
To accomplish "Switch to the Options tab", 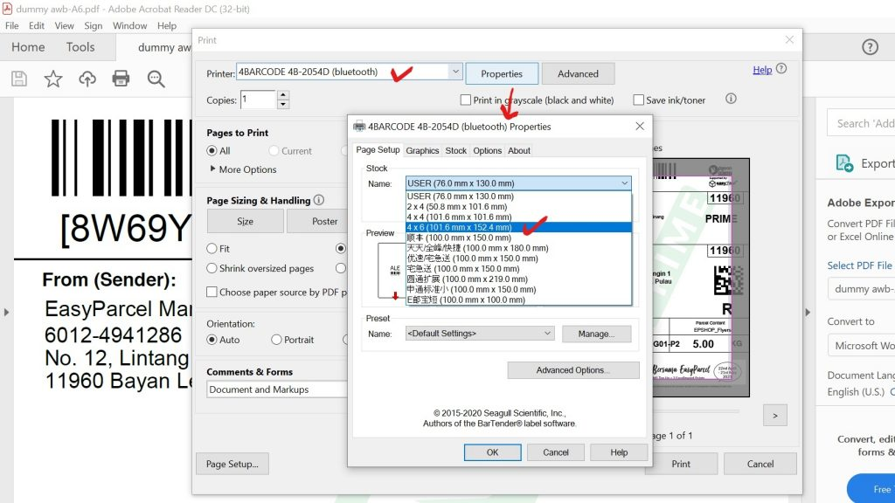I will (x=488, y=150).
